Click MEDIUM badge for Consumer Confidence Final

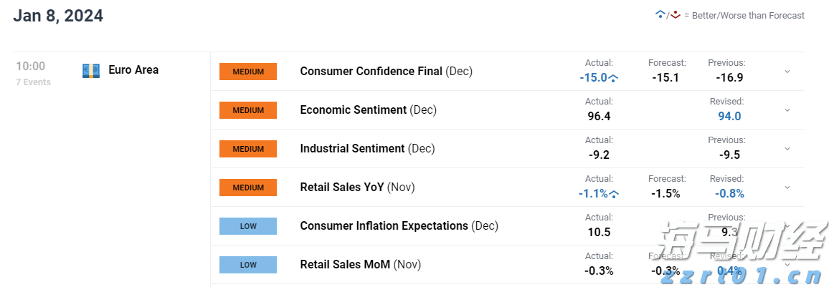[248, 72]
